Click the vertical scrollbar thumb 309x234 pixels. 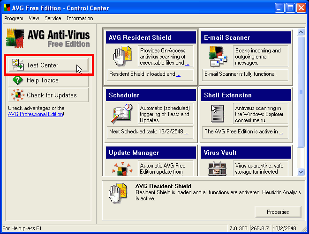301,92
